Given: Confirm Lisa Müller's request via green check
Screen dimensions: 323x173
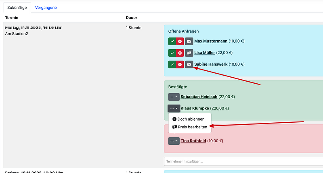Looking at the screenshot, I should [x=172, y=53].
